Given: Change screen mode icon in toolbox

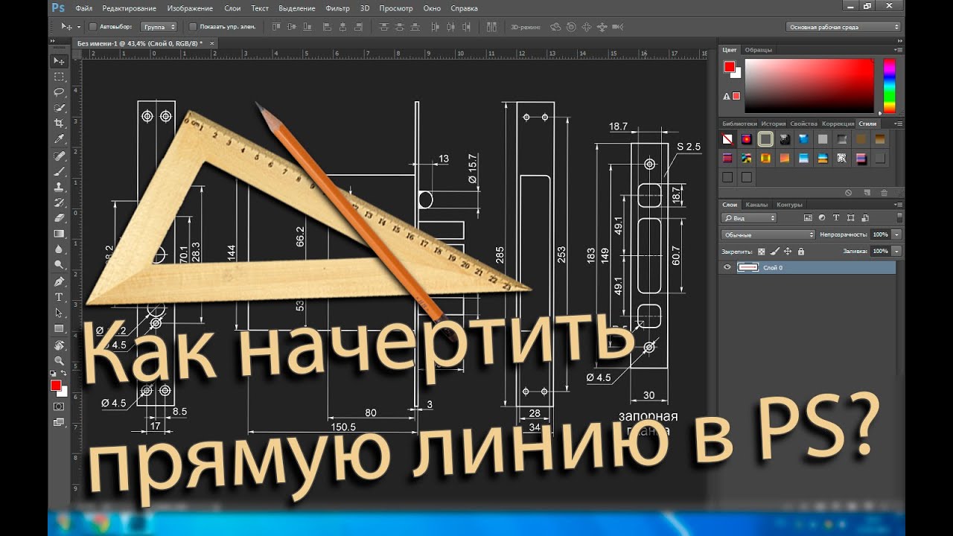Looking at the screenshot, I should pos(59,423).
